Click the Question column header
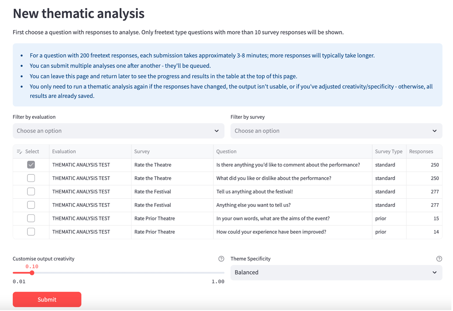This screenshot has height=311, width=453. [x=226, y=151]
